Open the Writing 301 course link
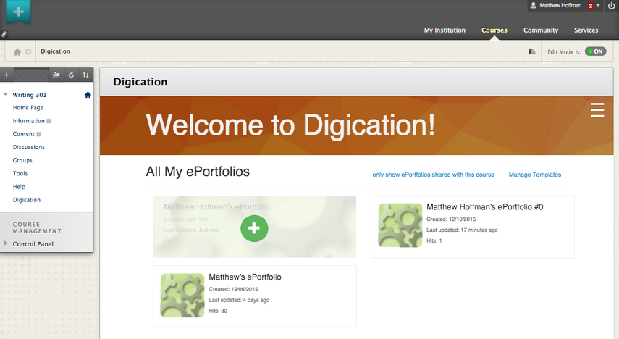 [x=30, y=95]
